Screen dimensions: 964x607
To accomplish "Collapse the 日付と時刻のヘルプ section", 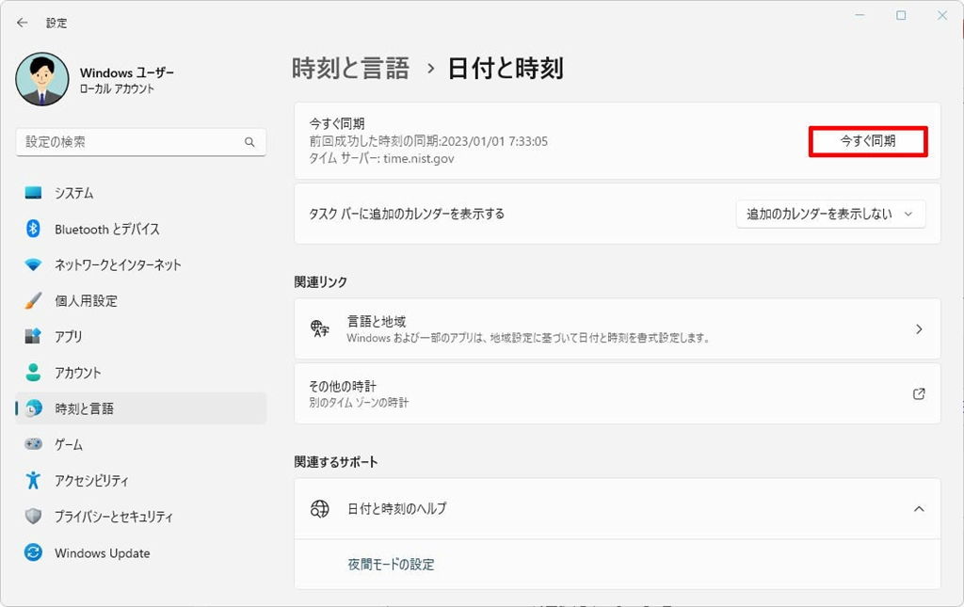I will (919, 509).
